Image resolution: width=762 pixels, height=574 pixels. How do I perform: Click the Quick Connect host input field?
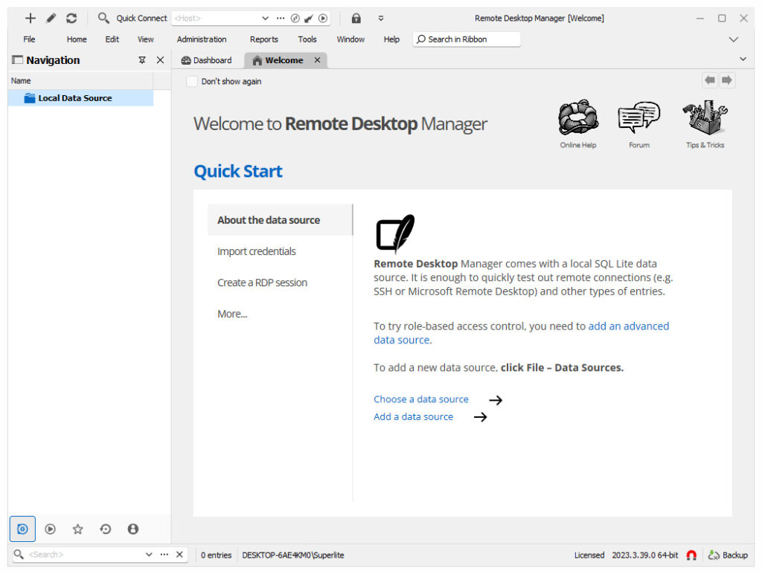pos(217,19)
